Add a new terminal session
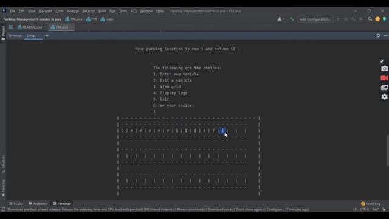 pyautogui.click(x=47, y=36)
